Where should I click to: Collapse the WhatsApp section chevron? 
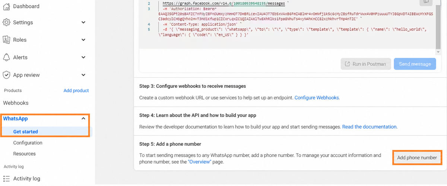[83, 119]
